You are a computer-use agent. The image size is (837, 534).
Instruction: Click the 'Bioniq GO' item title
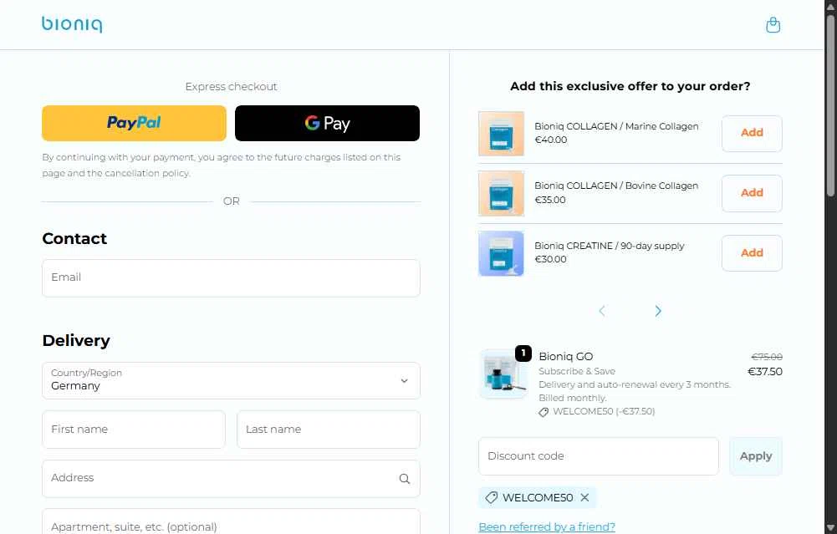tap(566, 356)
